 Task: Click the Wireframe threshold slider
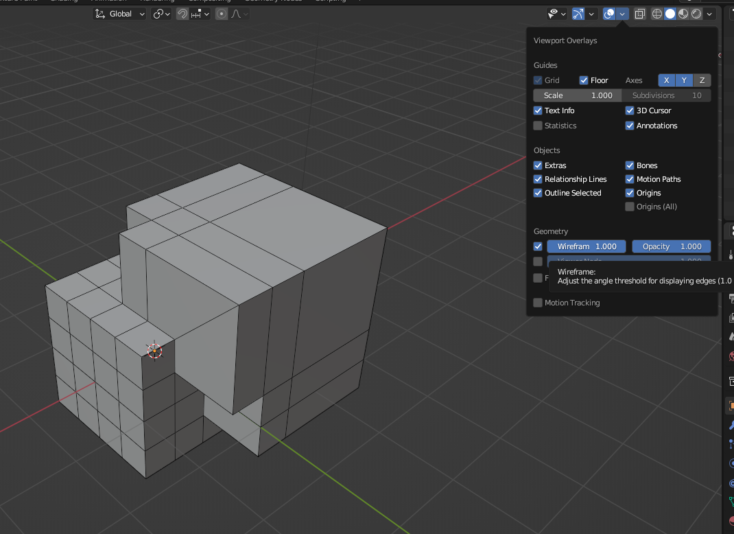[x=587, y=246]
